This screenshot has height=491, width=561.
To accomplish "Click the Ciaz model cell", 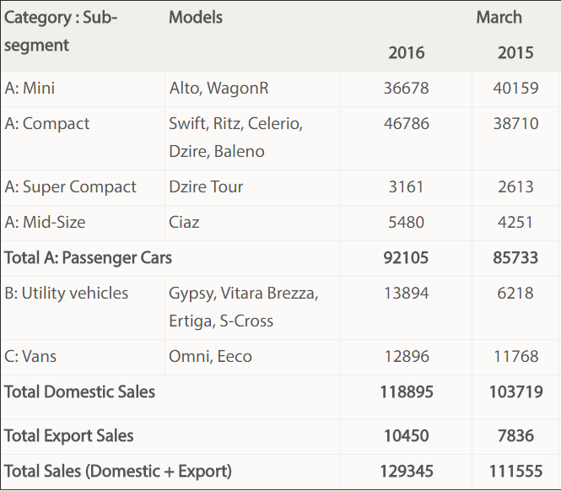I will [x=185, y=222].
